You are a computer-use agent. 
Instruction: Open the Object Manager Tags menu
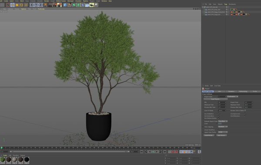pos(225,4)
